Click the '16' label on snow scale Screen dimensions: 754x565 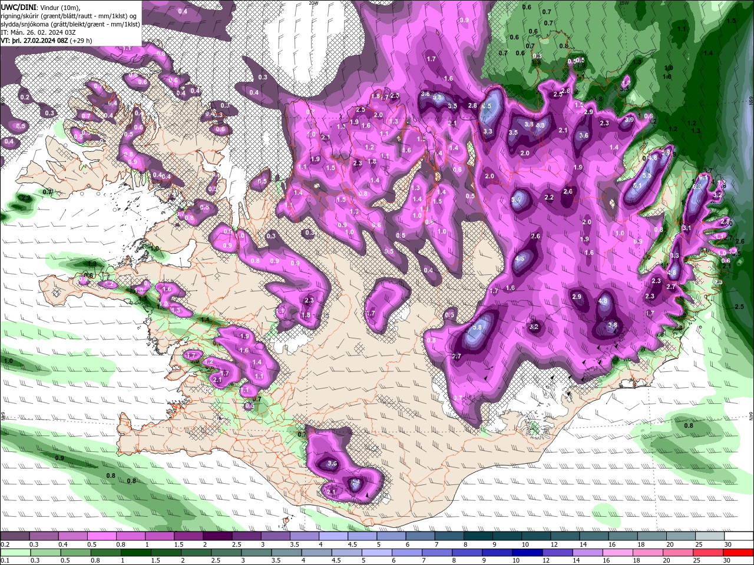pyautogui.click(x=612, y=544)
